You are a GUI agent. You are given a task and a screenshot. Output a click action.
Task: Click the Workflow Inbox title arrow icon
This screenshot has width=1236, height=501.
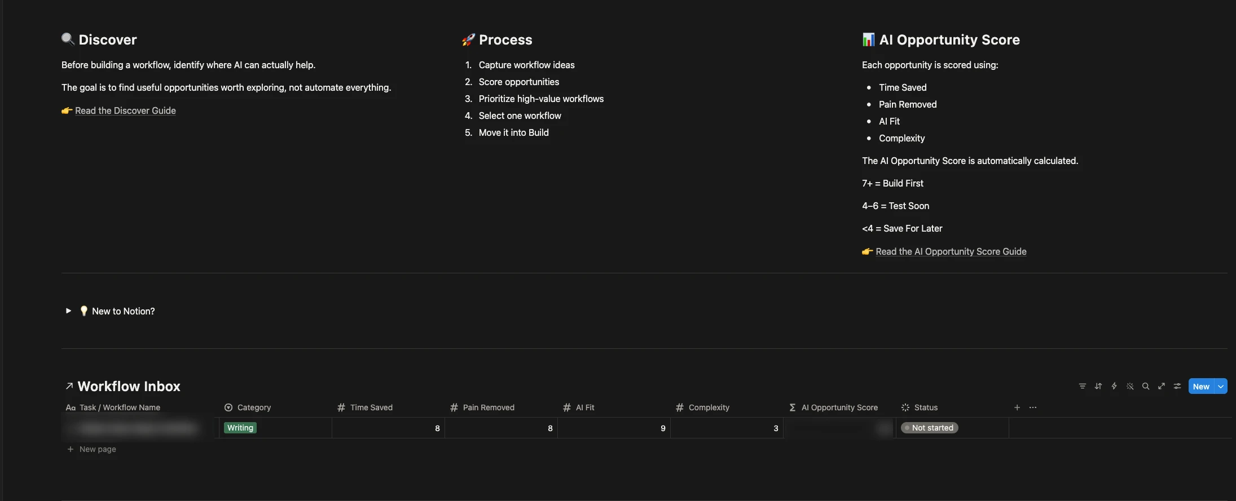tap(69, 386)
